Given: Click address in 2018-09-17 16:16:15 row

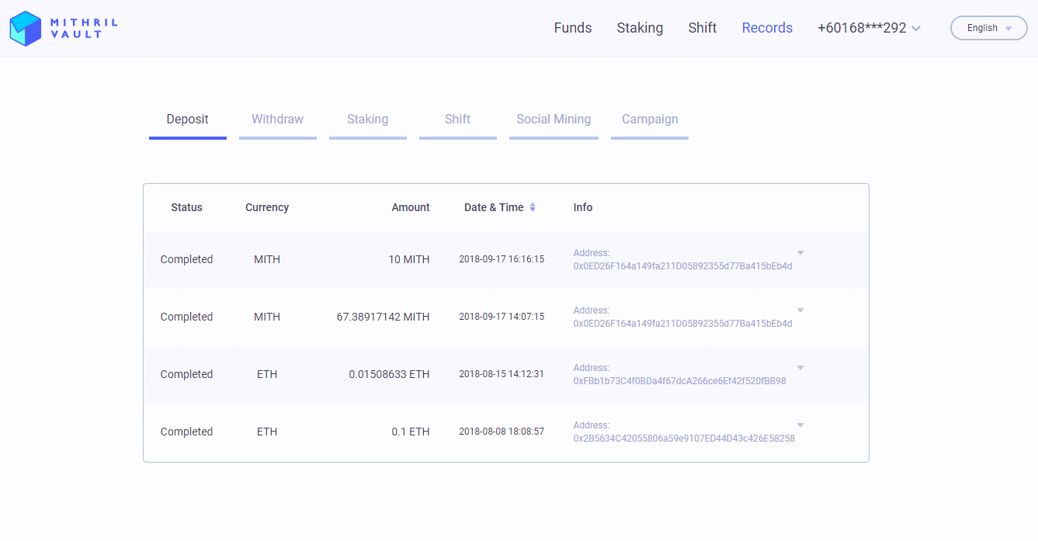Looking at the screenshot, I should point(682,266).
